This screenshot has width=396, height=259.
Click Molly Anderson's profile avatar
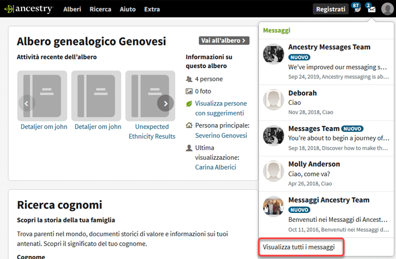point(274,171)
